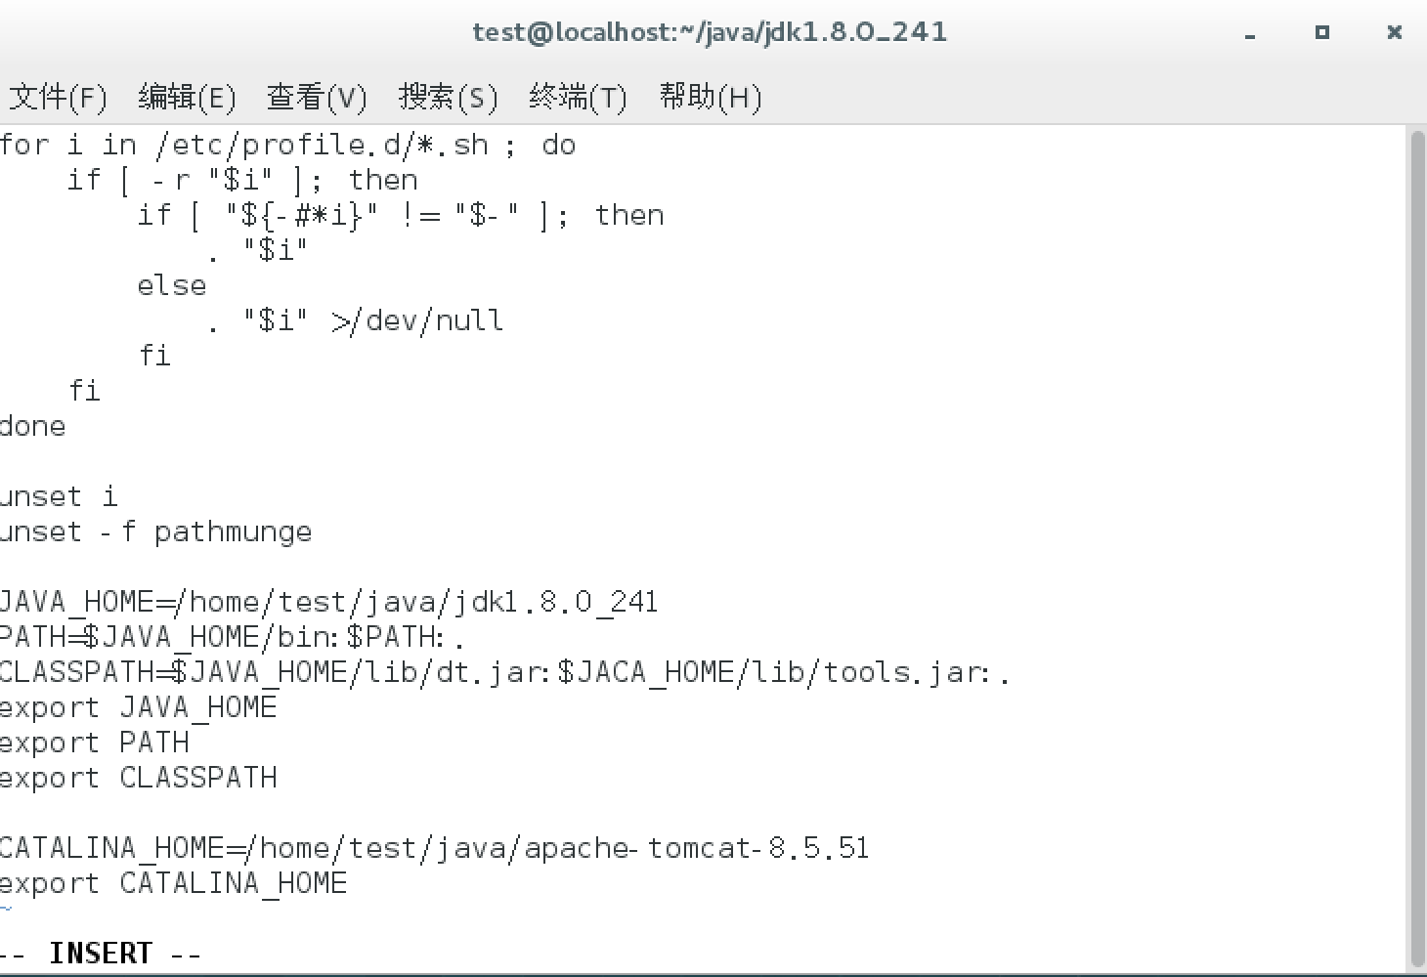Click the JAVA_HOME=/home/test/java/jdk1.8.0_241 line
The image size is (1427, 977).
327,602
